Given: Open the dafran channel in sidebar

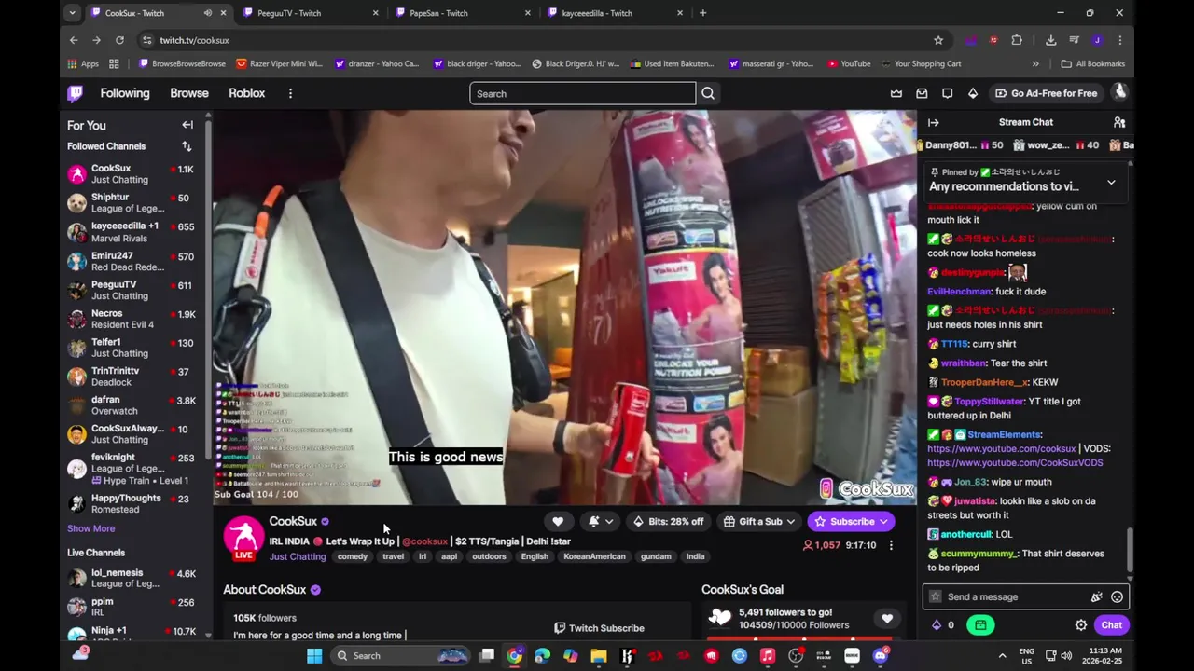Looking at the screenshot, I should click(131, 404).
